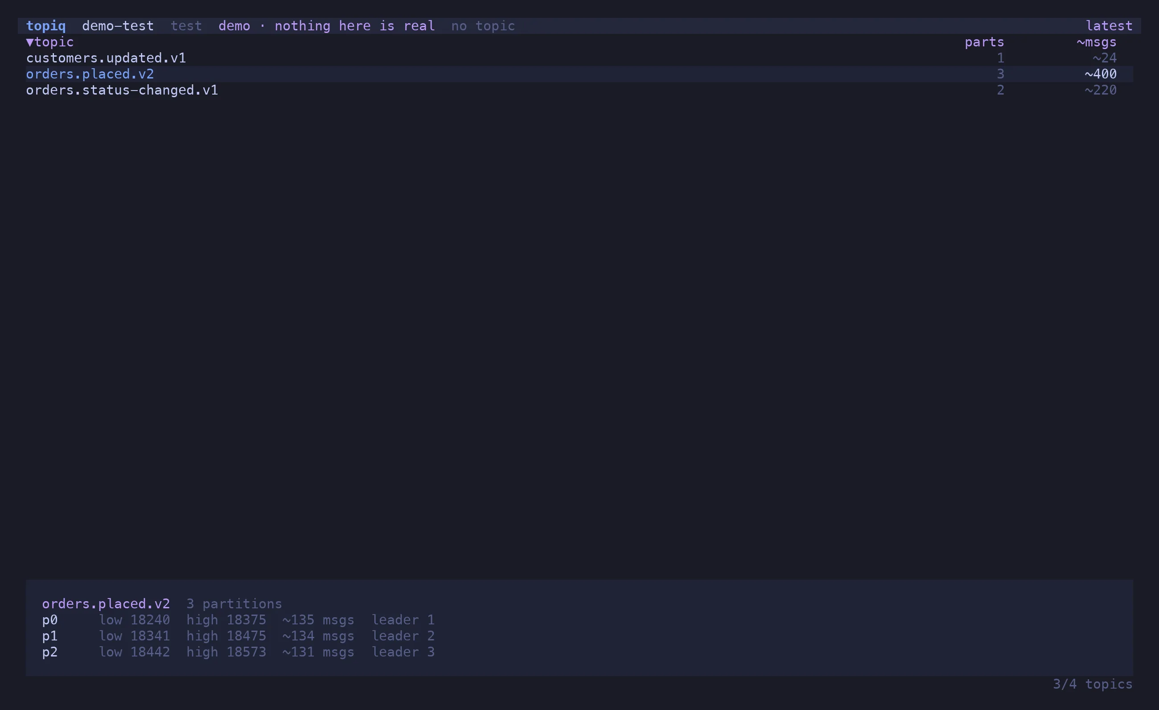Image resolution: width=1159 pixels, height=710 pixels.
Task: Click the parts value 3 for orders.placed.v2
Action: pos(1000,74)
